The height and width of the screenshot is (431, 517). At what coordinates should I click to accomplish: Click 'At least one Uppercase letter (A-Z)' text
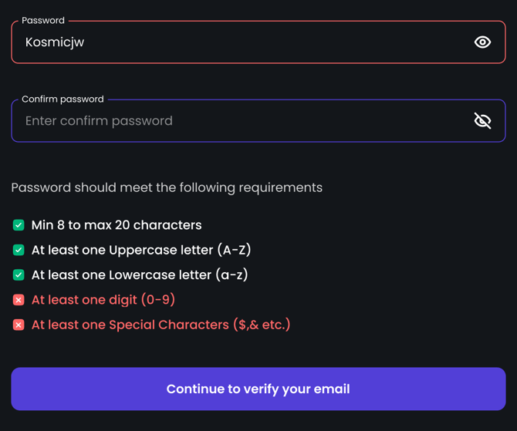tap(141, 250)
